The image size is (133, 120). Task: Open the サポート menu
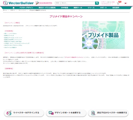pyautogui.click(x=103, y=8)
